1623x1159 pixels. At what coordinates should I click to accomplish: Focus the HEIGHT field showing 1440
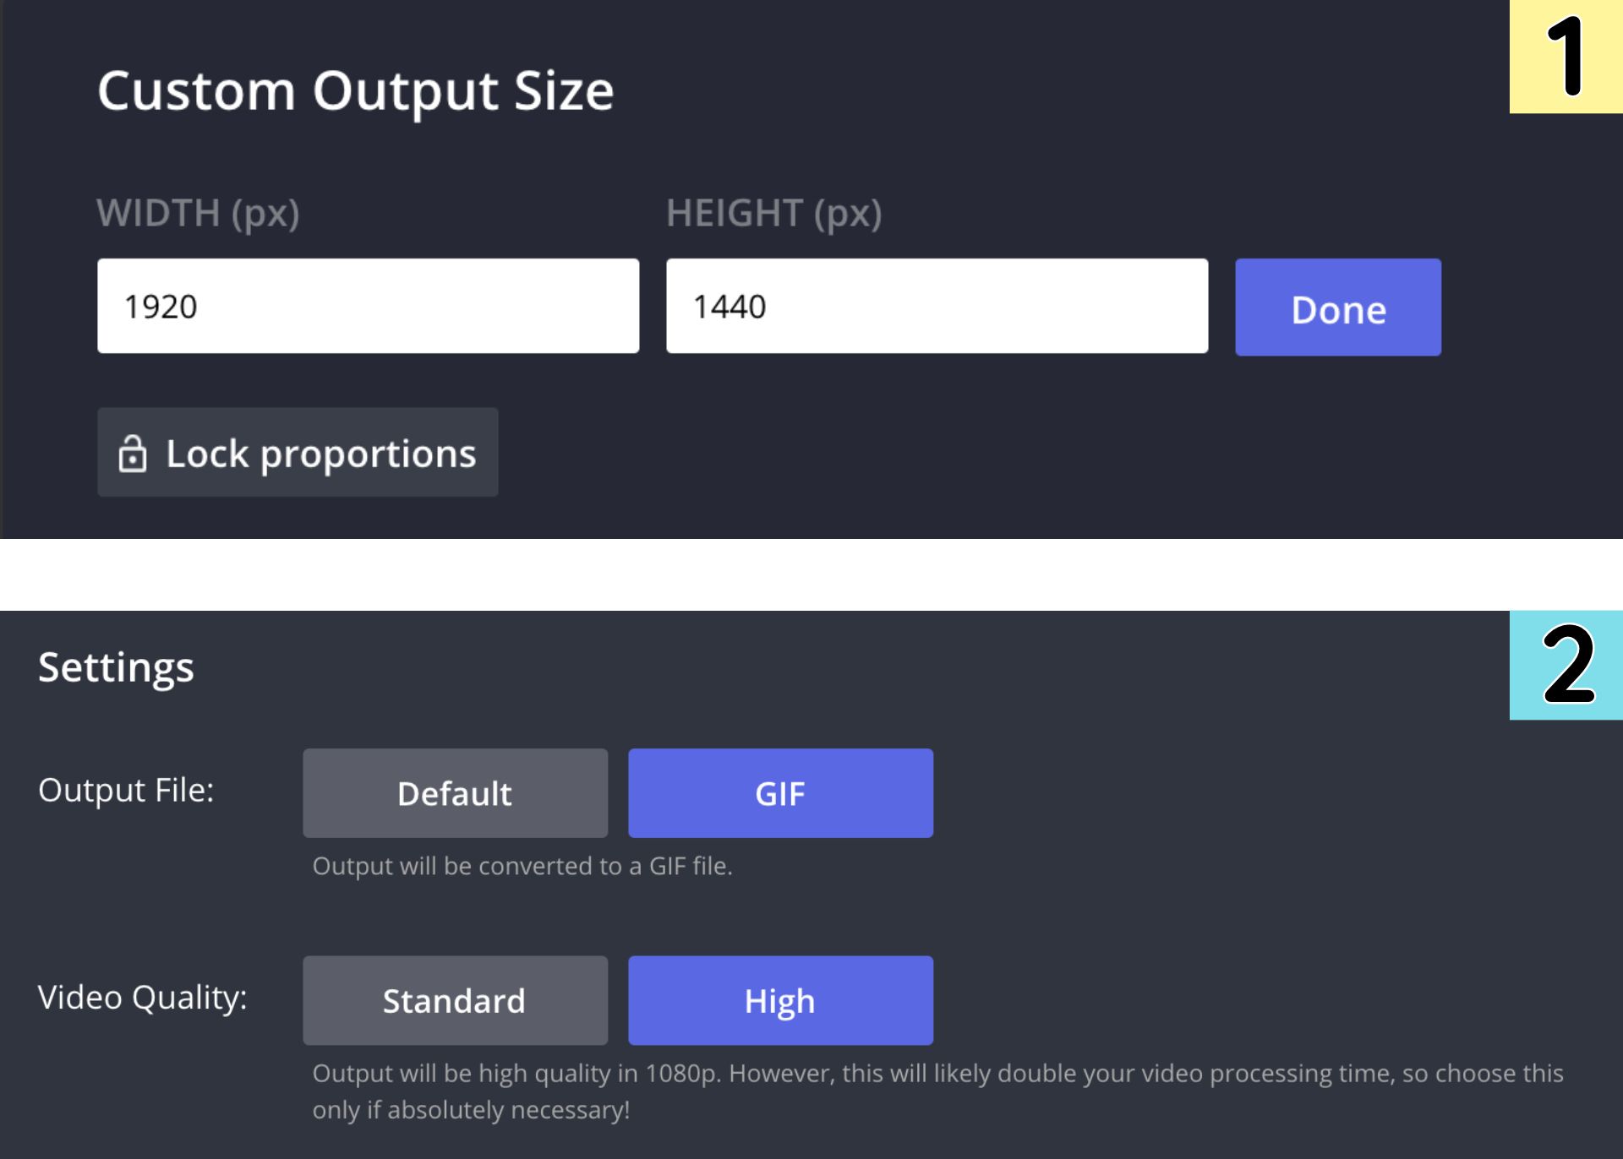click(937, 306)
